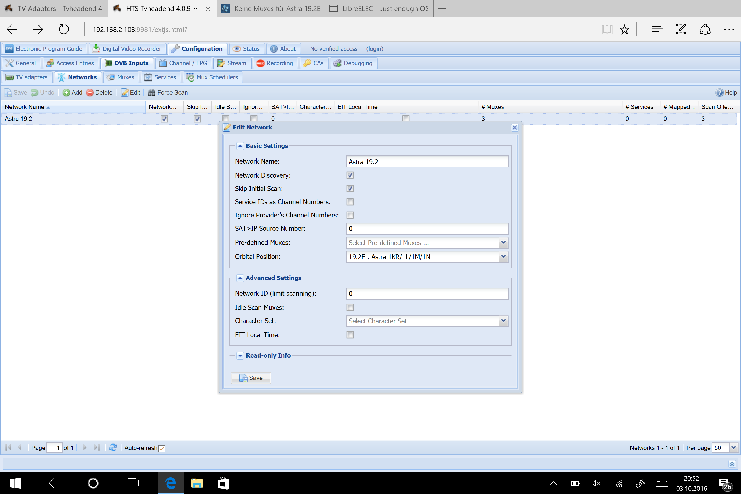
Task: Enable EIT Local Time checkbox in dialog
Action: coord(350,334)
